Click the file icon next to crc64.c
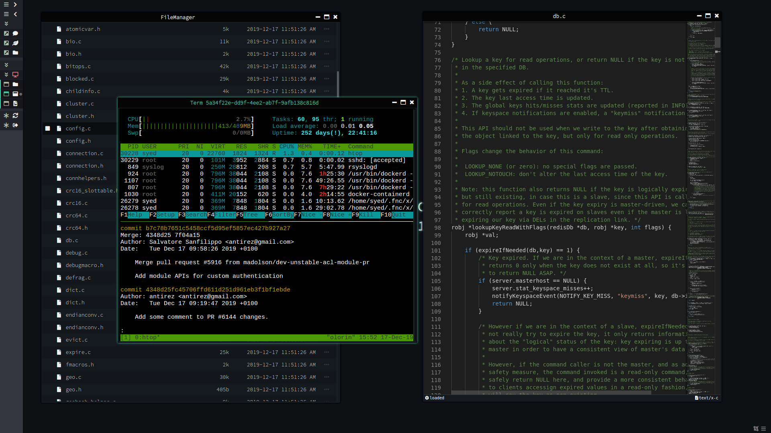This screenshot has width=771, height=433. click(59, 215)
